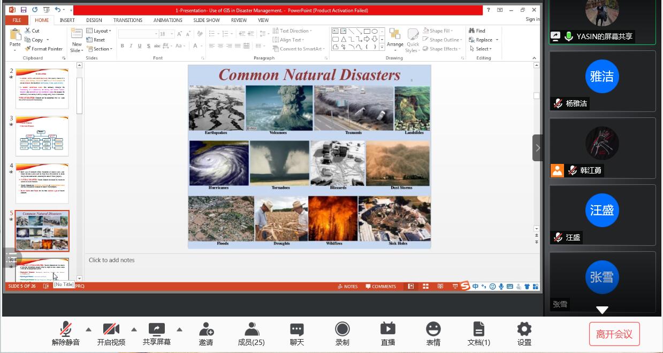Switch to the INSERT ribbon tab
Screen dimensions: 663x353
pos(67,20)
